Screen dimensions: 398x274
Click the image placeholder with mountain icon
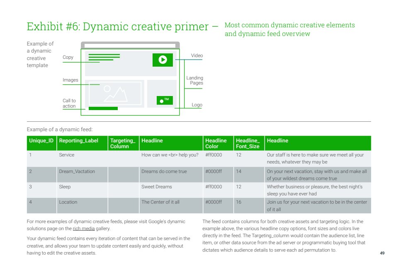click(115, 93)
